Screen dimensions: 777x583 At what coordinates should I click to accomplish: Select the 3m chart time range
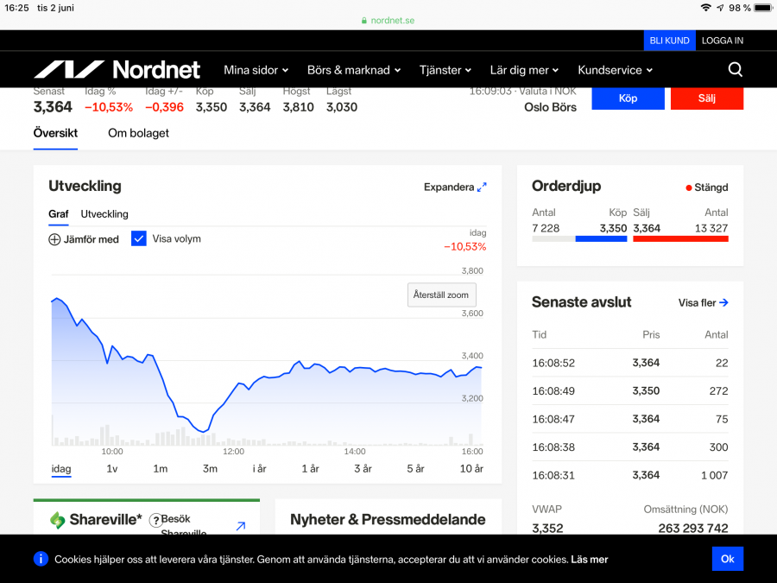click(210, 468)
